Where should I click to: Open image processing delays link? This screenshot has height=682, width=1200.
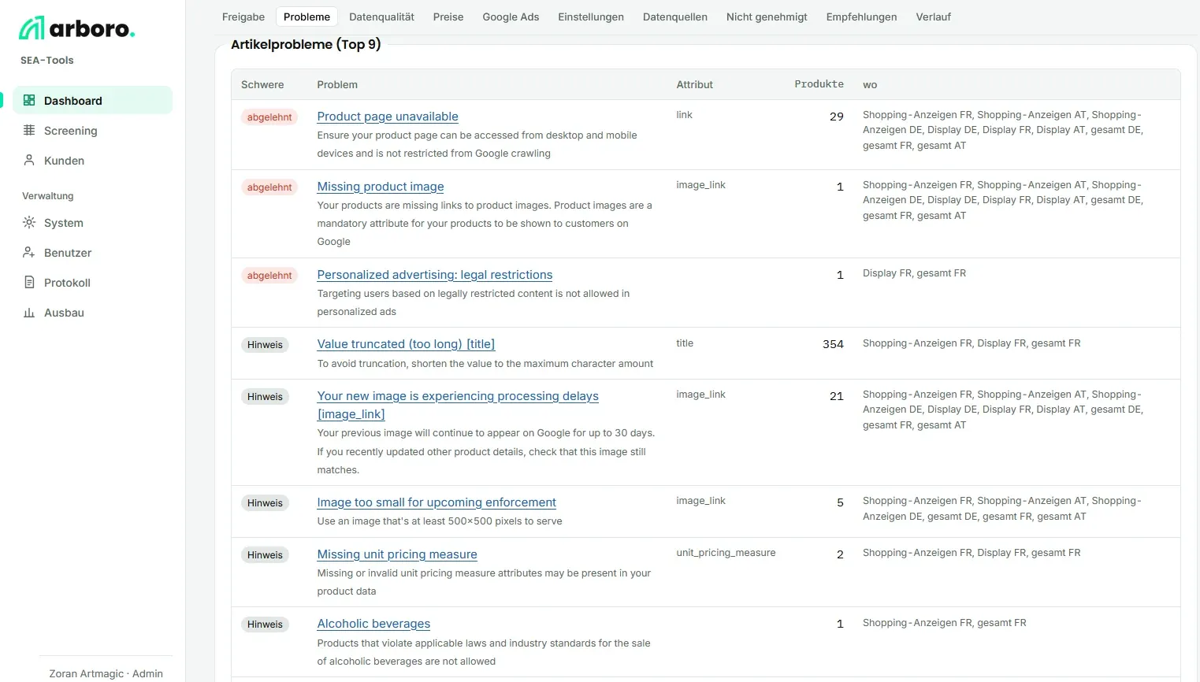[458, 405]
